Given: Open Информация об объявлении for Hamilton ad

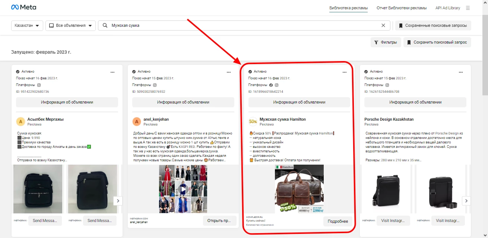Looking at the screenshot, I should click(x=299, y=102).
